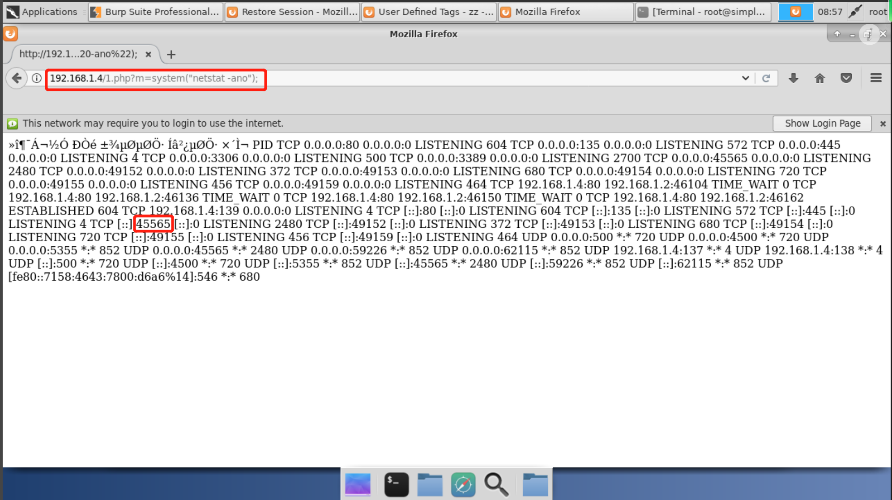Screen dimensions: 892x500
Task: Switch to Burp Suite Professional window
Action: point(155,12)
